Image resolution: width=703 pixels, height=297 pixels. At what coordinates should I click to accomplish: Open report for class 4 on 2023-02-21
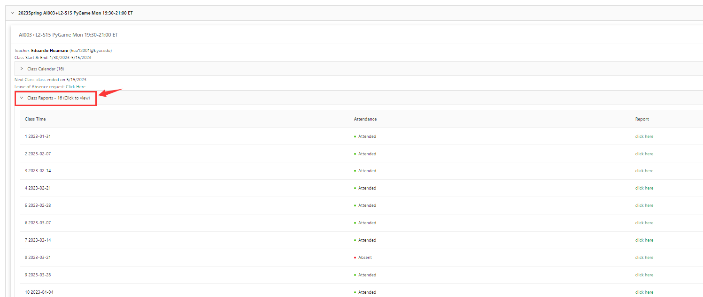coord(644,188)
